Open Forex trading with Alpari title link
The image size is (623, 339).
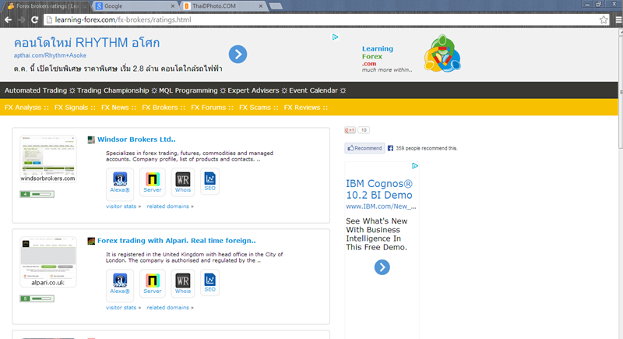coord(177,241)
